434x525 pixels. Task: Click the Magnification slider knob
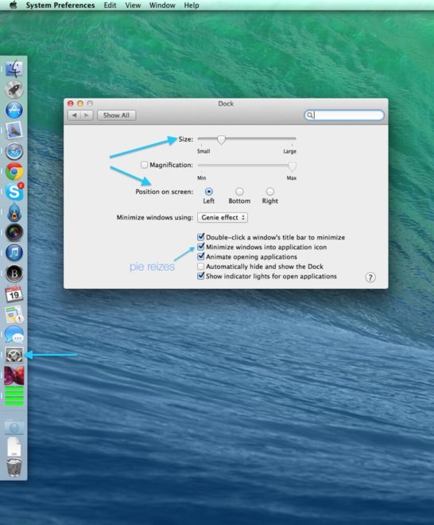coord(292,166)
